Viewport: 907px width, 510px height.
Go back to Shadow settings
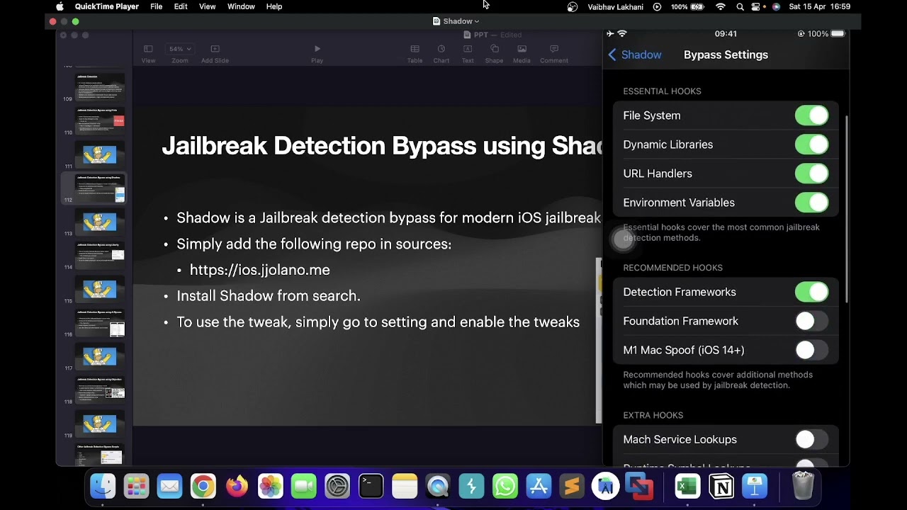tap(635, 55)
